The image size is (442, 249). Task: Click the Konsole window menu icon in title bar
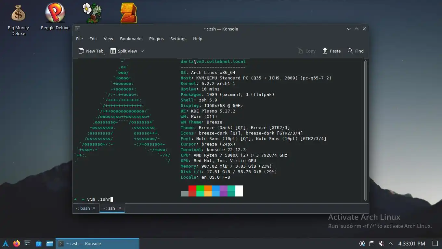(x=77, y=29)
